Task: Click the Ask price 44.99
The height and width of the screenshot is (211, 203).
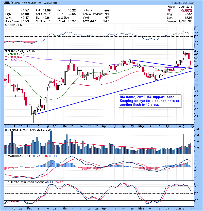Action: [47, 10]
